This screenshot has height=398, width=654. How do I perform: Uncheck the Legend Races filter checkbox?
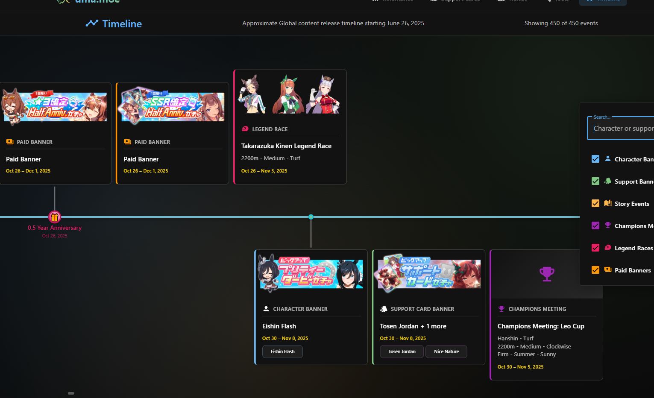coord(595,248)
